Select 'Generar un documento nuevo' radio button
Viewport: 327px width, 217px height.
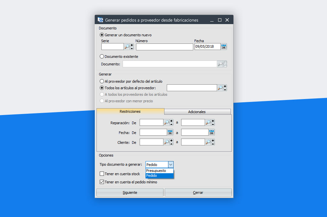point(102,35)
